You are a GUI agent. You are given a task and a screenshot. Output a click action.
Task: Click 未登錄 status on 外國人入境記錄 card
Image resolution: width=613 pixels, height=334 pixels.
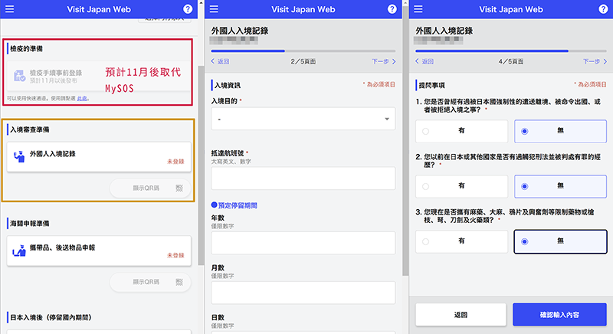pyautogui.click(x=175, y=162)
